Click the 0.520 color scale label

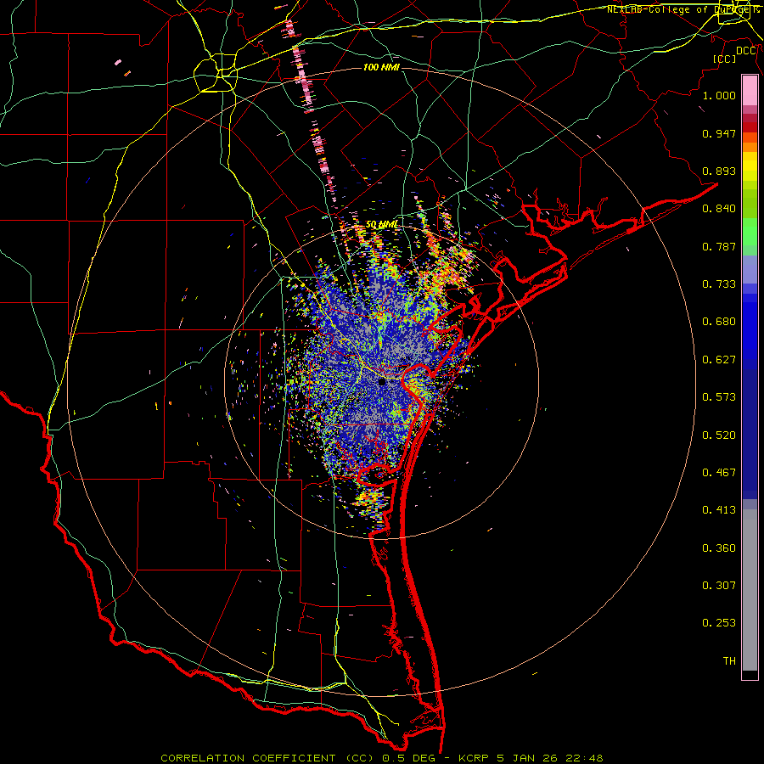[719, 435]
